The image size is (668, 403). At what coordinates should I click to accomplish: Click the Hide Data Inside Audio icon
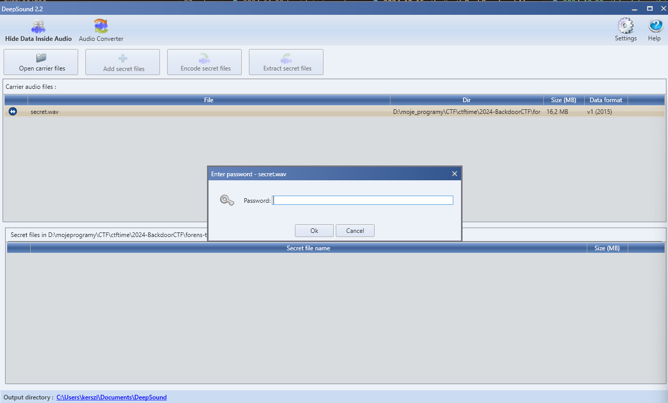click(38, 27)
